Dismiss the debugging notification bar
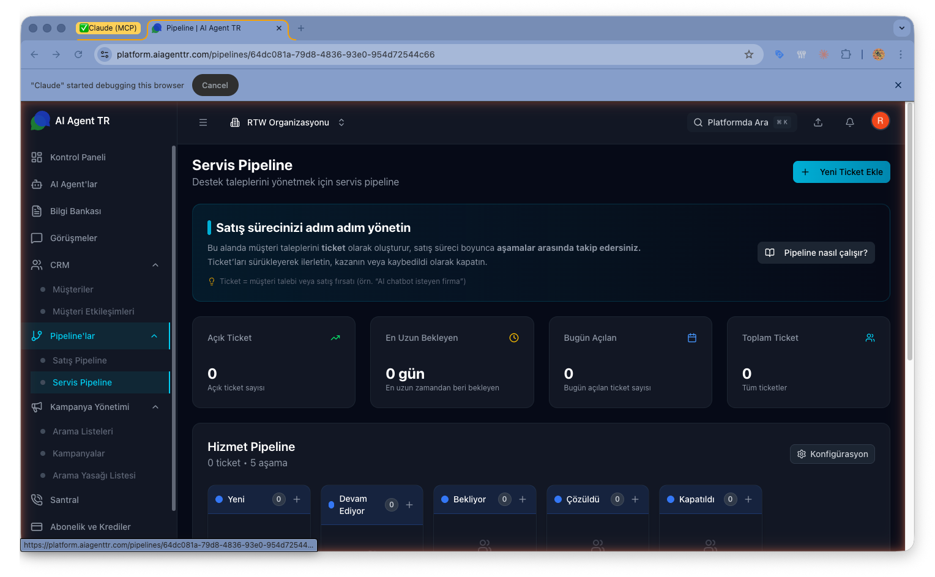Viewport: 935px width, 577px height. pos(898,85)
